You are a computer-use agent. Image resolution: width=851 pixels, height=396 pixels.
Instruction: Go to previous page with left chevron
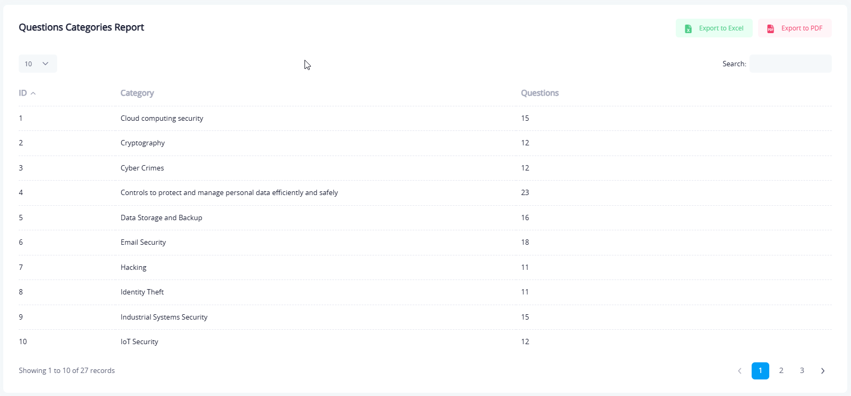pyautogui.click(x=739, y=371)
